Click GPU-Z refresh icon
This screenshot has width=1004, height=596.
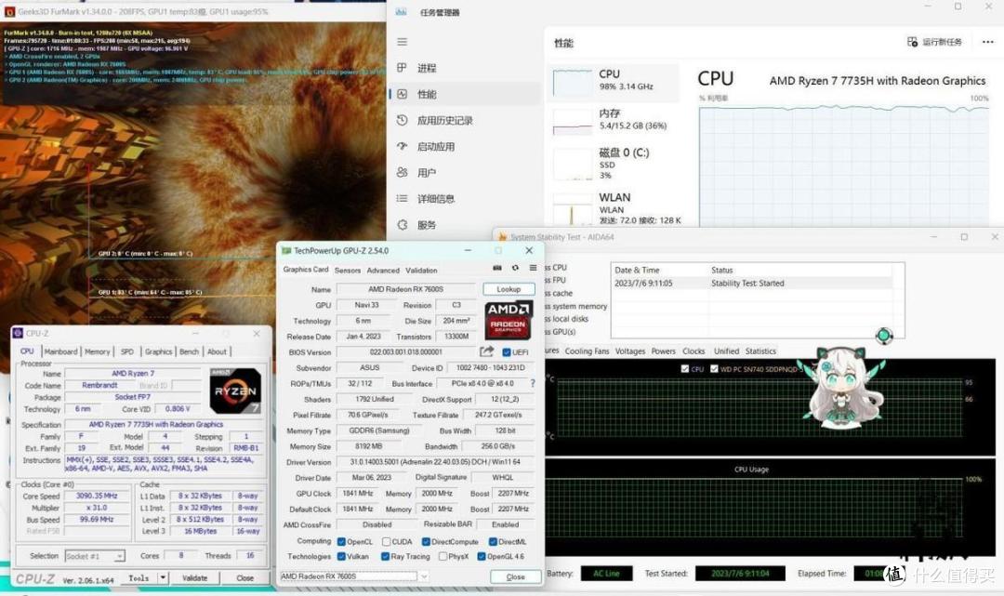click(515, 268)
